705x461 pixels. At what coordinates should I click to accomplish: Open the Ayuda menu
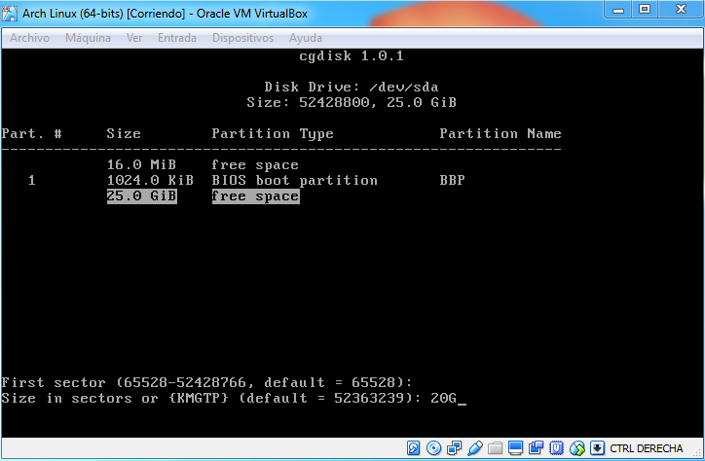(x=306, y=38)
